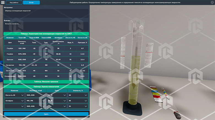
Task: Click the Св-оранжевая color cell
Action: [10, 76]
